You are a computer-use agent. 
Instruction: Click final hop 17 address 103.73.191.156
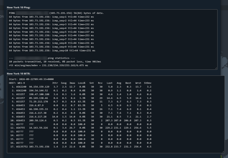tap(39, 147)
